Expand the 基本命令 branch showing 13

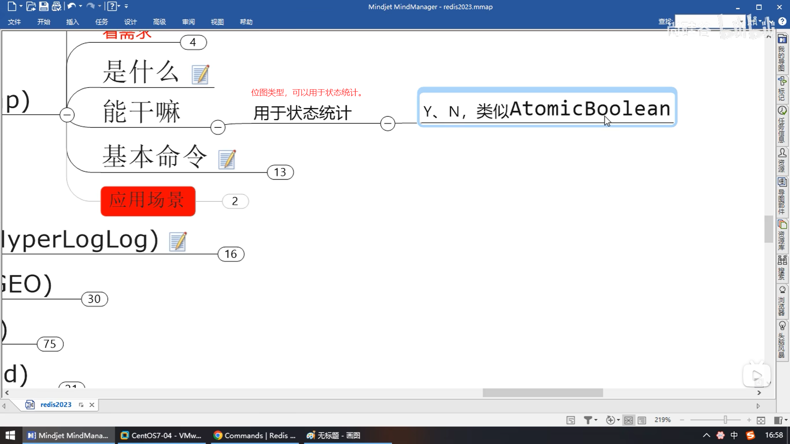pyautogui.click(x=280, y=172)
